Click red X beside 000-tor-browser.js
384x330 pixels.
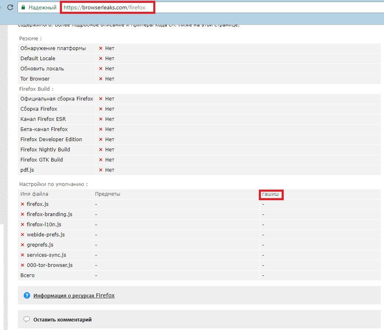(x=22, y=265)
